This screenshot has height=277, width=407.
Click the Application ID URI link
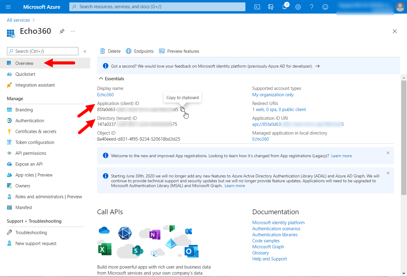pos(298,124)
